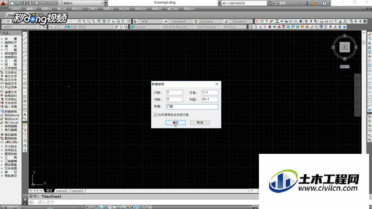Image resolution: width=372 pixels, height=209 pixels.
Task: Open the 绘图(D) menu
Action: coord(108,9)
